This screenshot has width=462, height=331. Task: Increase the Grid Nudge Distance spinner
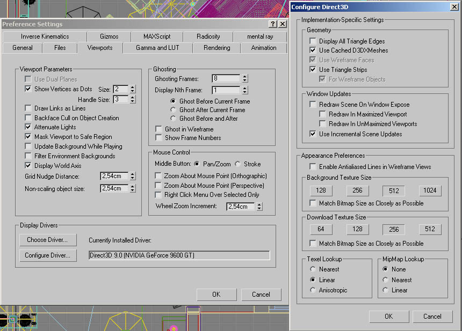point(133,174)
